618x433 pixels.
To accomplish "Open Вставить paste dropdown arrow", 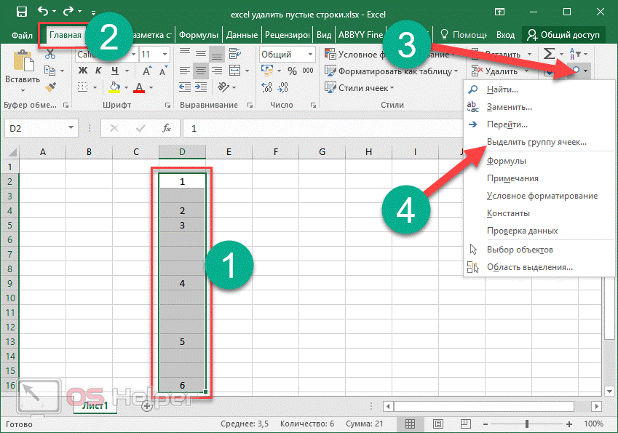I will (23, 91).
